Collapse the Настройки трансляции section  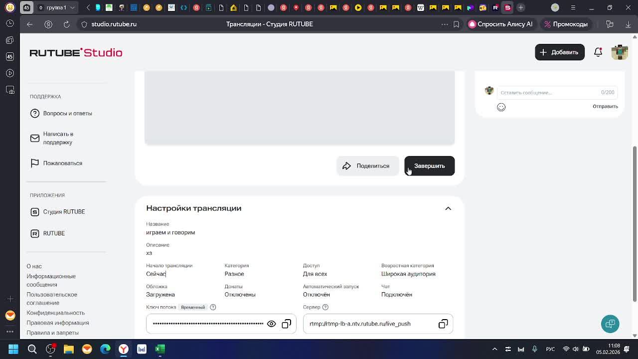(448, 208)
